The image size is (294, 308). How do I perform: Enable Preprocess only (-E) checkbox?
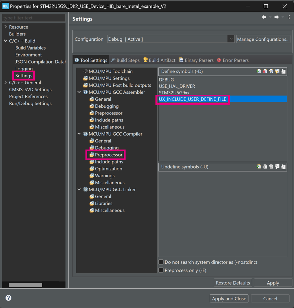click(161, 270)
